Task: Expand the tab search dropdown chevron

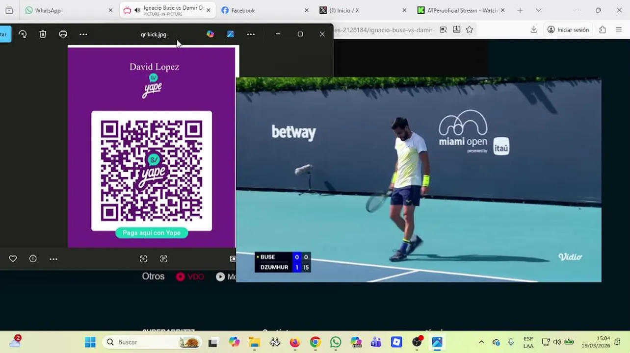Action: coord(538,10)
